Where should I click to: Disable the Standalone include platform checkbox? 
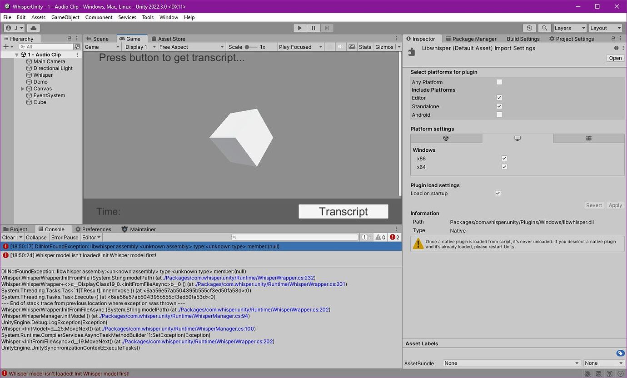(x=499, y=106)
